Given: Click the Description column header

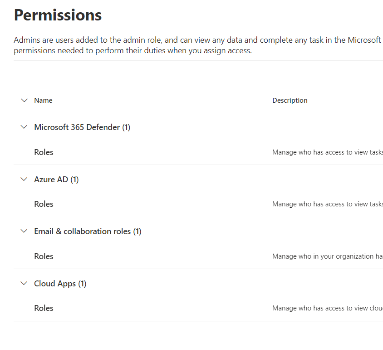Looking at the screenshot, I should point(290,100).
